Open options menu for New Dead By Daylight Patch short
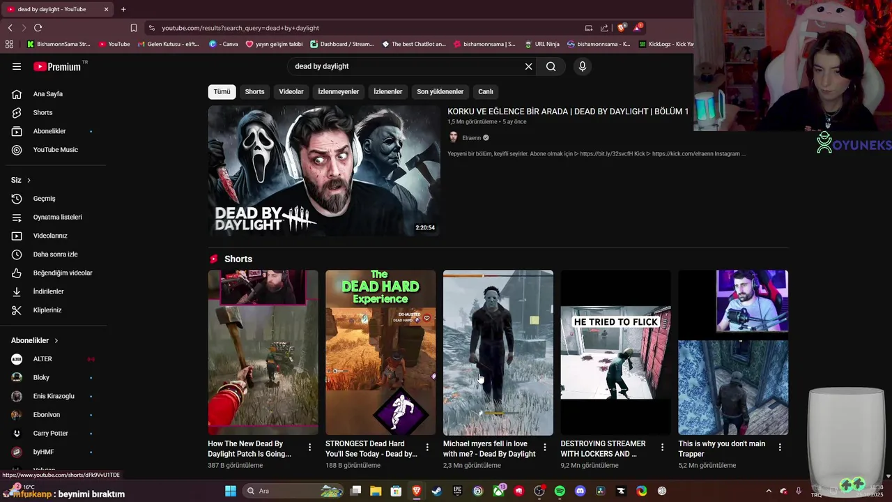 click(x=310, y=447)
